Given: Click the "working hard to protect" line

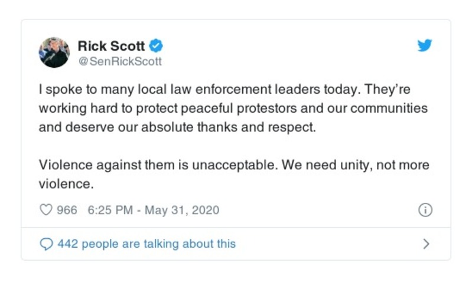Looking at the screenshot, I should click(x=233, y=110).
